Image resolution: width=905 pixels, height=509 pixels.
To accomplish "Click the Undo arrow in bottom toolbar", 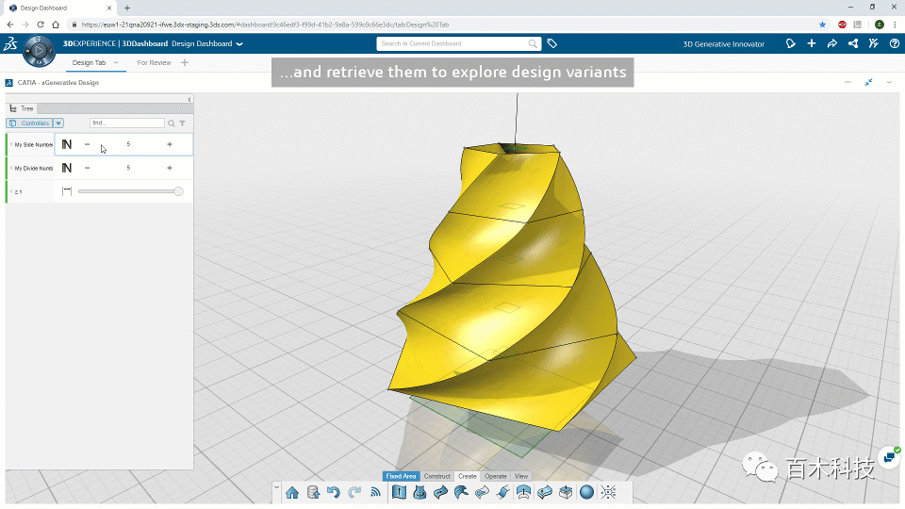I will coord(333,492).
